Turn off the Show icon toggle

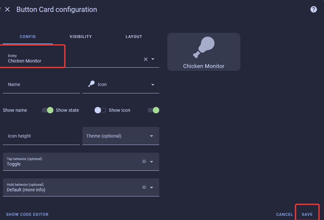click(x=154, y=110)
